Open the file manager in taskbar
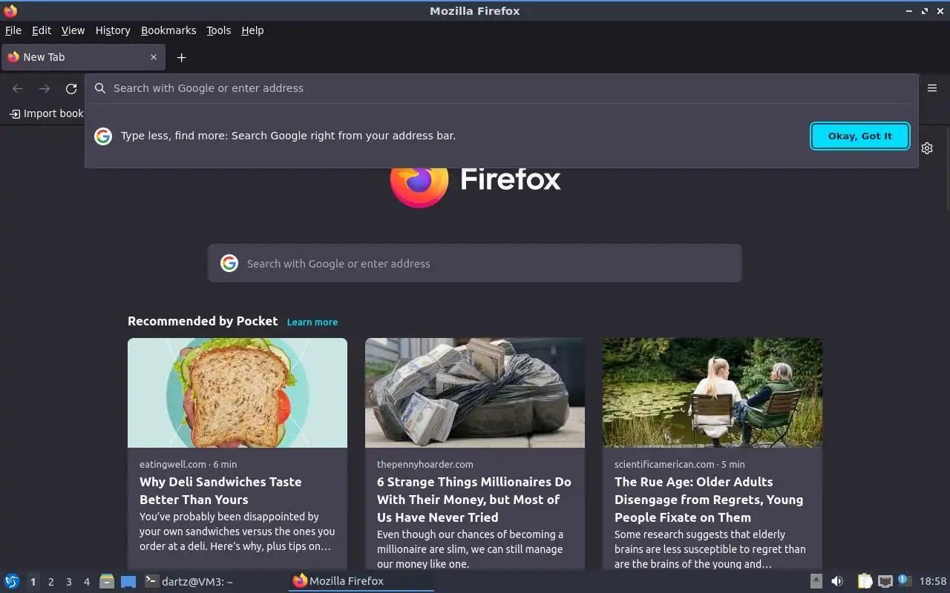Viewport: 950px width, 593px height. pos(107,581)
